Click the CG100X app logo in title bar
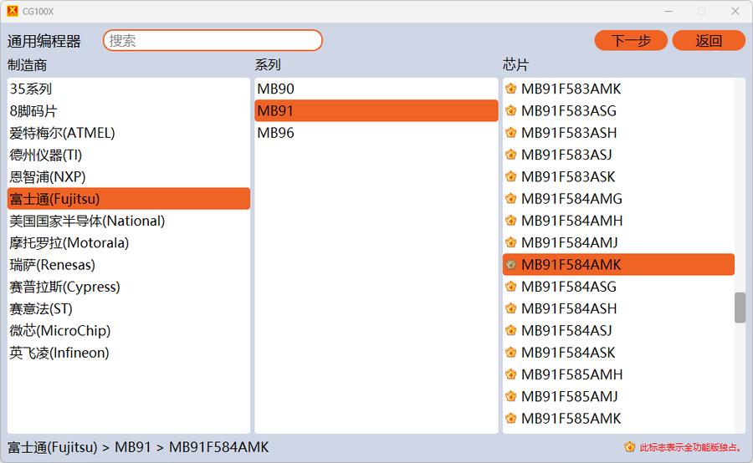This screenshot has height=463, width=753. tap(12, 11)
